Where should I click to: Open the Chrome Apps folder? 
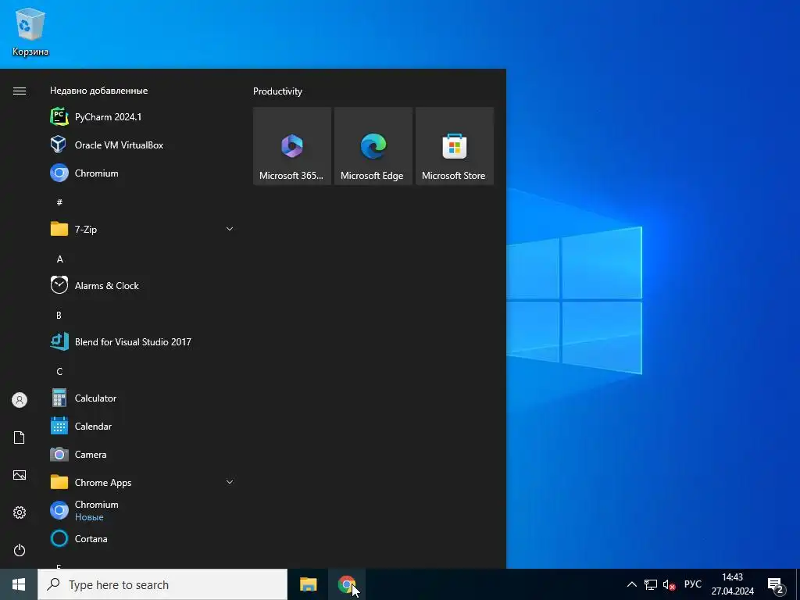[143, 482]
